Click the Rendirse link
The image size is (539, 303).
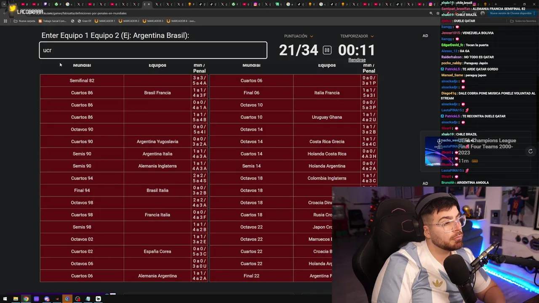pyautogui.click(x=357, y=60)
